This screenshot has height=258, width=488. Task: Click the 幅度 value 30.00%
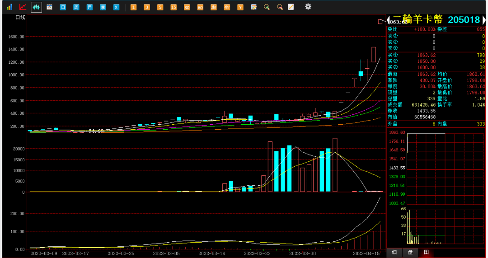tap(428, 86)
